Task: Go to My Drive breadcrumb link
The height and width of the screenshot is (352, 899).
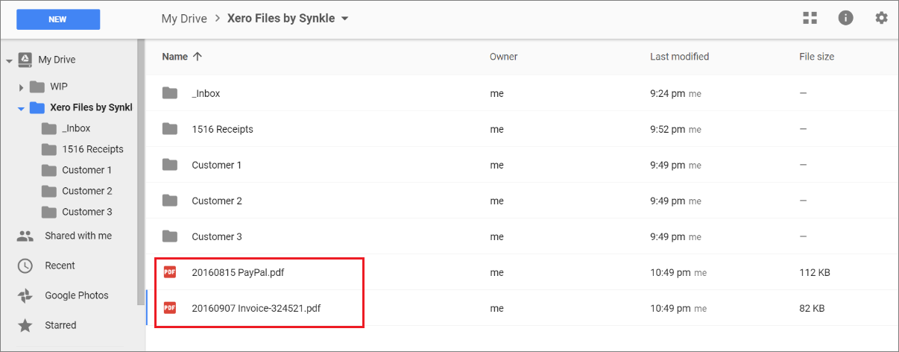Action: tap(183, 19)
